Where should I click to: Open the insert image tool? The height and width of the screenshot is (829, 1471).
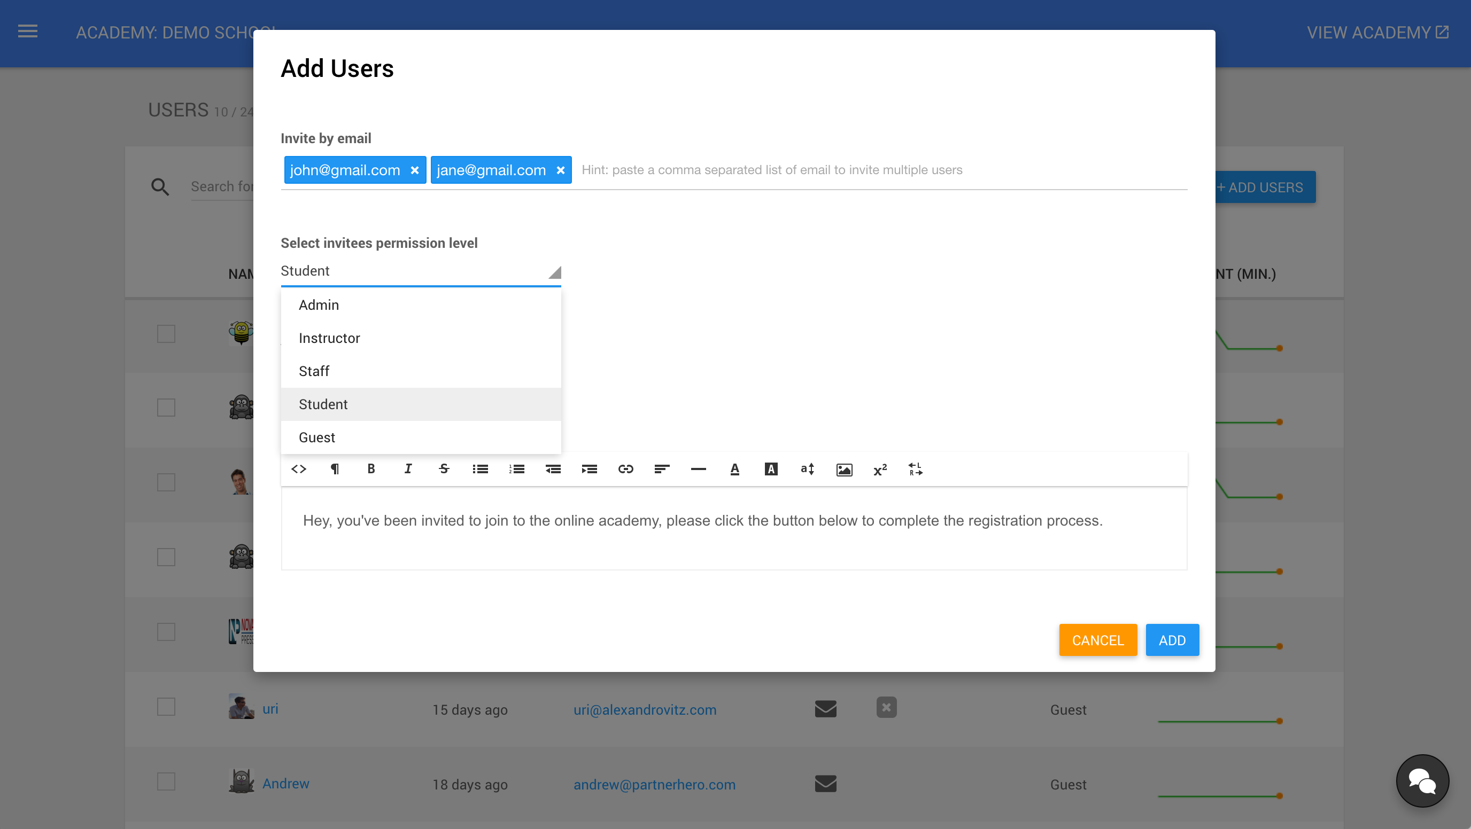pos(844,469)
